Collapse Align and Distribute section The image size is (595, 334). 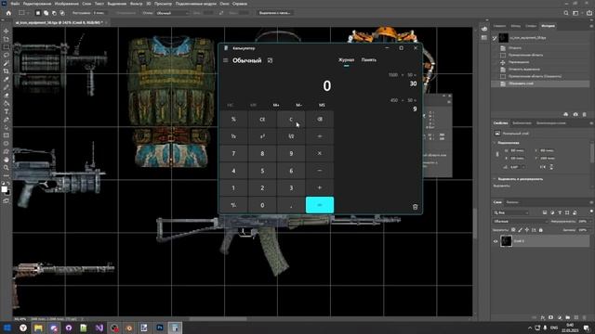point(495,179)
